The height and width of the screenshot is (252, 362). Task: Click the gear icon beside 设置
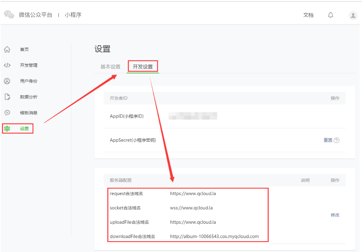(7, 129)
